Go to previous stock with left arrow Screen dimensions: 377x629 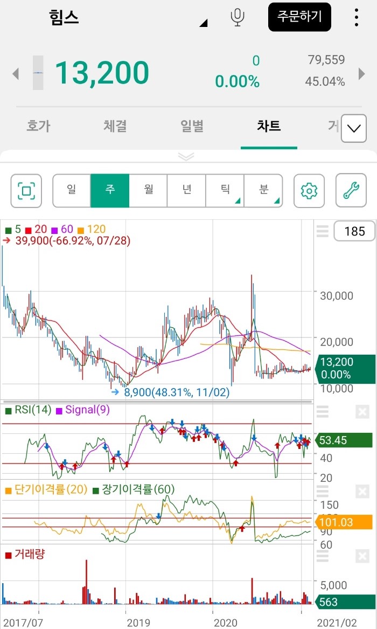point(15,74)
